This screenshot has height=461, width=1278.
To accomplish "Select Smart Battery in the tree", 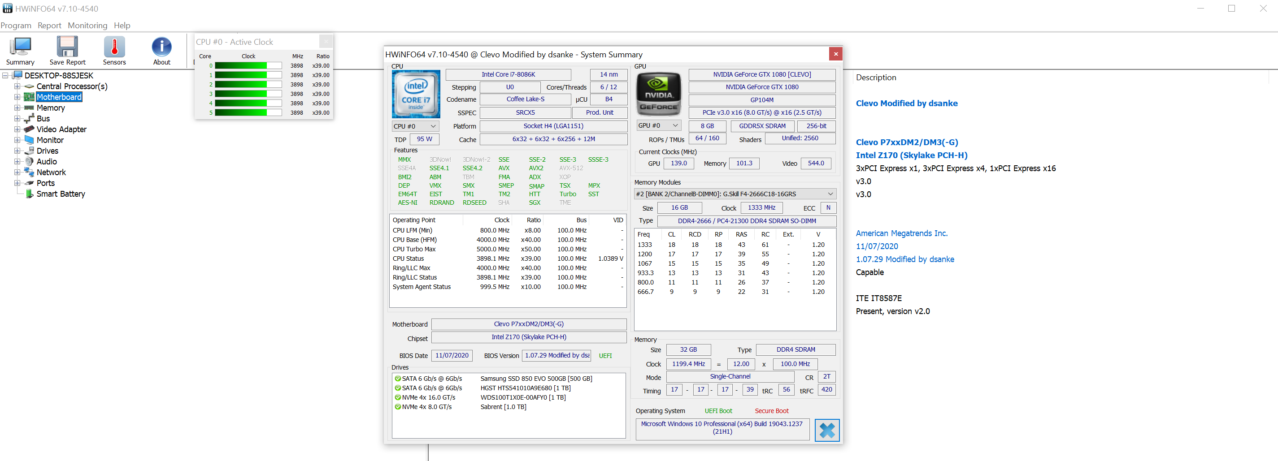I will pyautogui.click(x=61, y=194).
